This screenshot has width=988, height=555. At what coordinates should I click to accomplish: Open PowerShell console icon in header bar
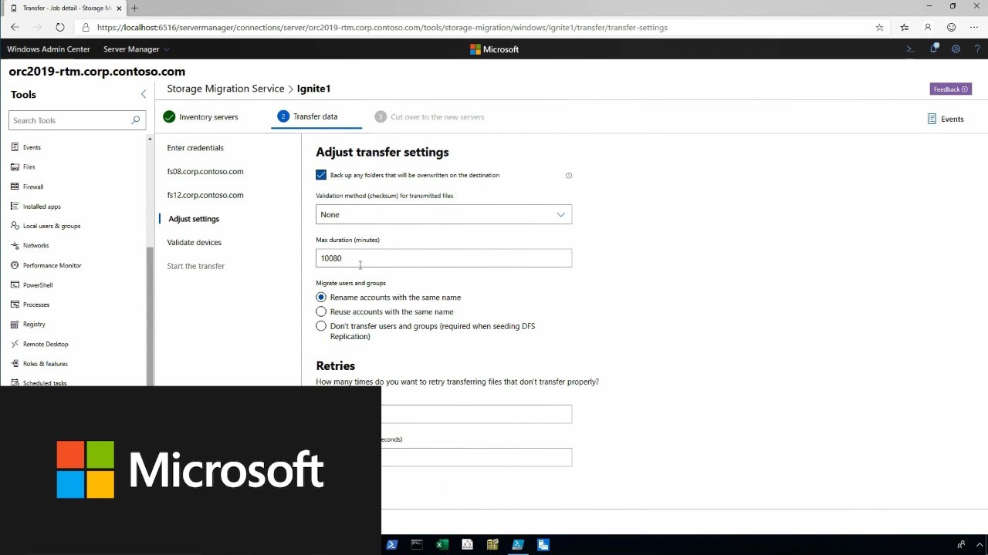click(x=910, y=49)
